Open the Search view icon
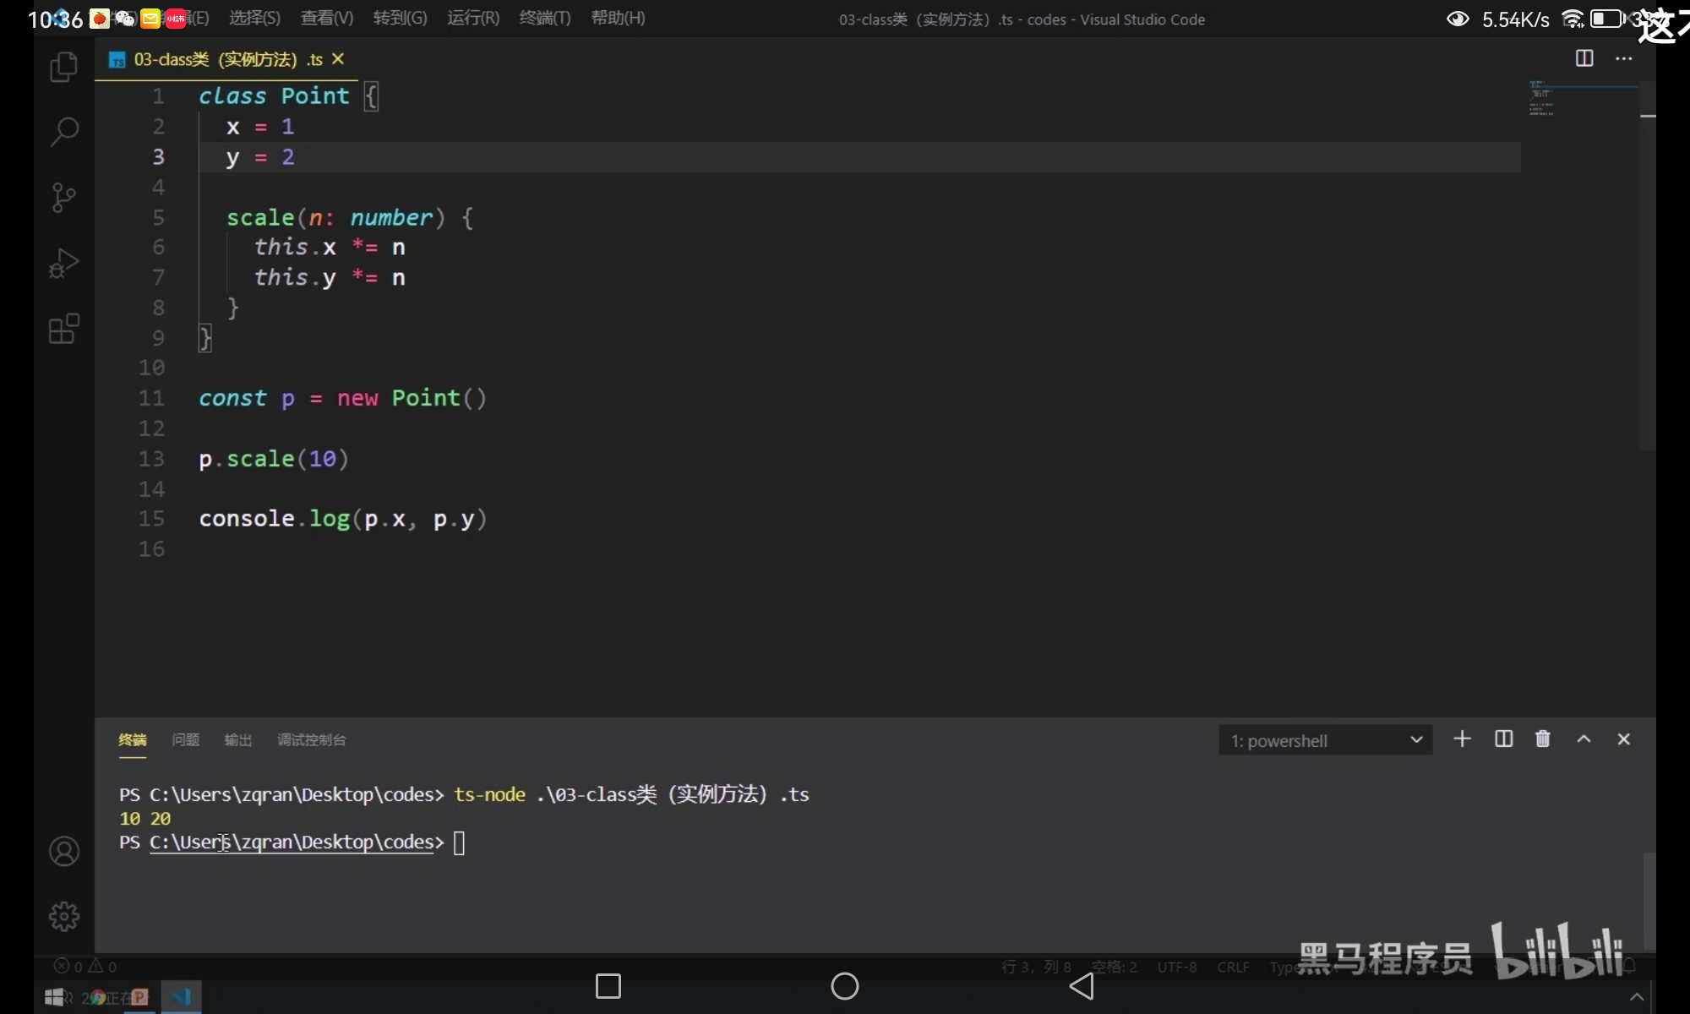Viewport: 1690px width, 1014px height. pos(64,132)
